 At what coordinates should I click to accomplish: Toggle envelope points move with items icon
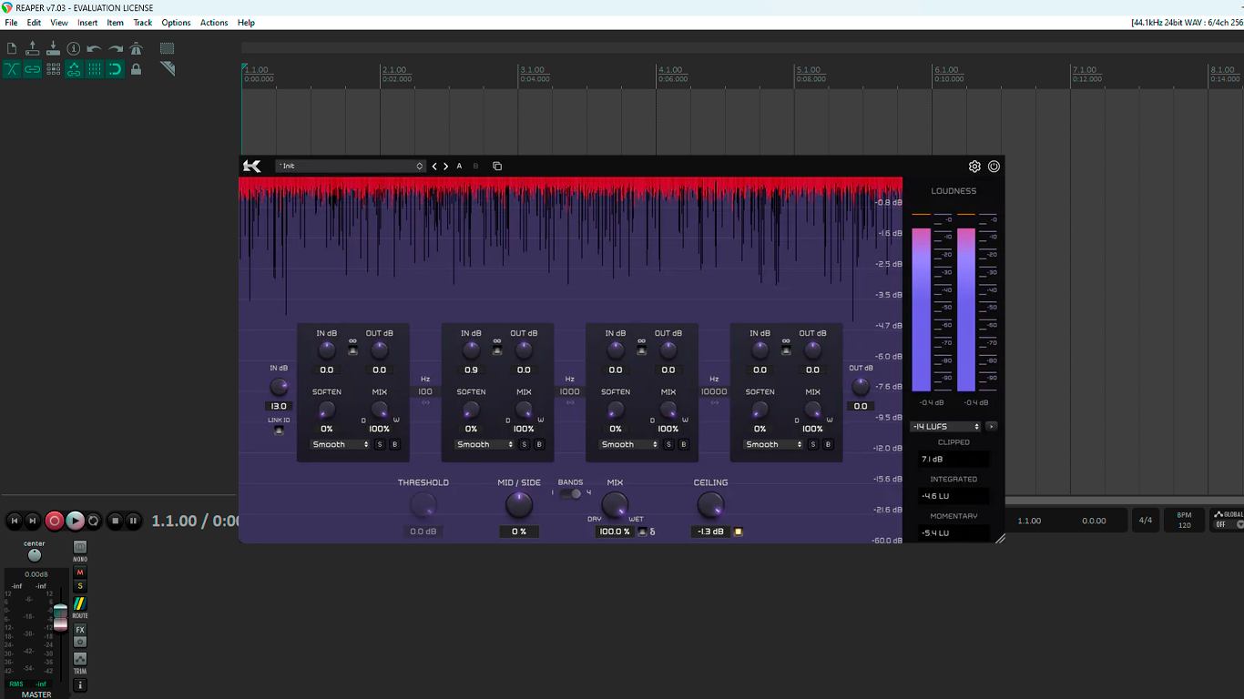[x=74, y=69]
